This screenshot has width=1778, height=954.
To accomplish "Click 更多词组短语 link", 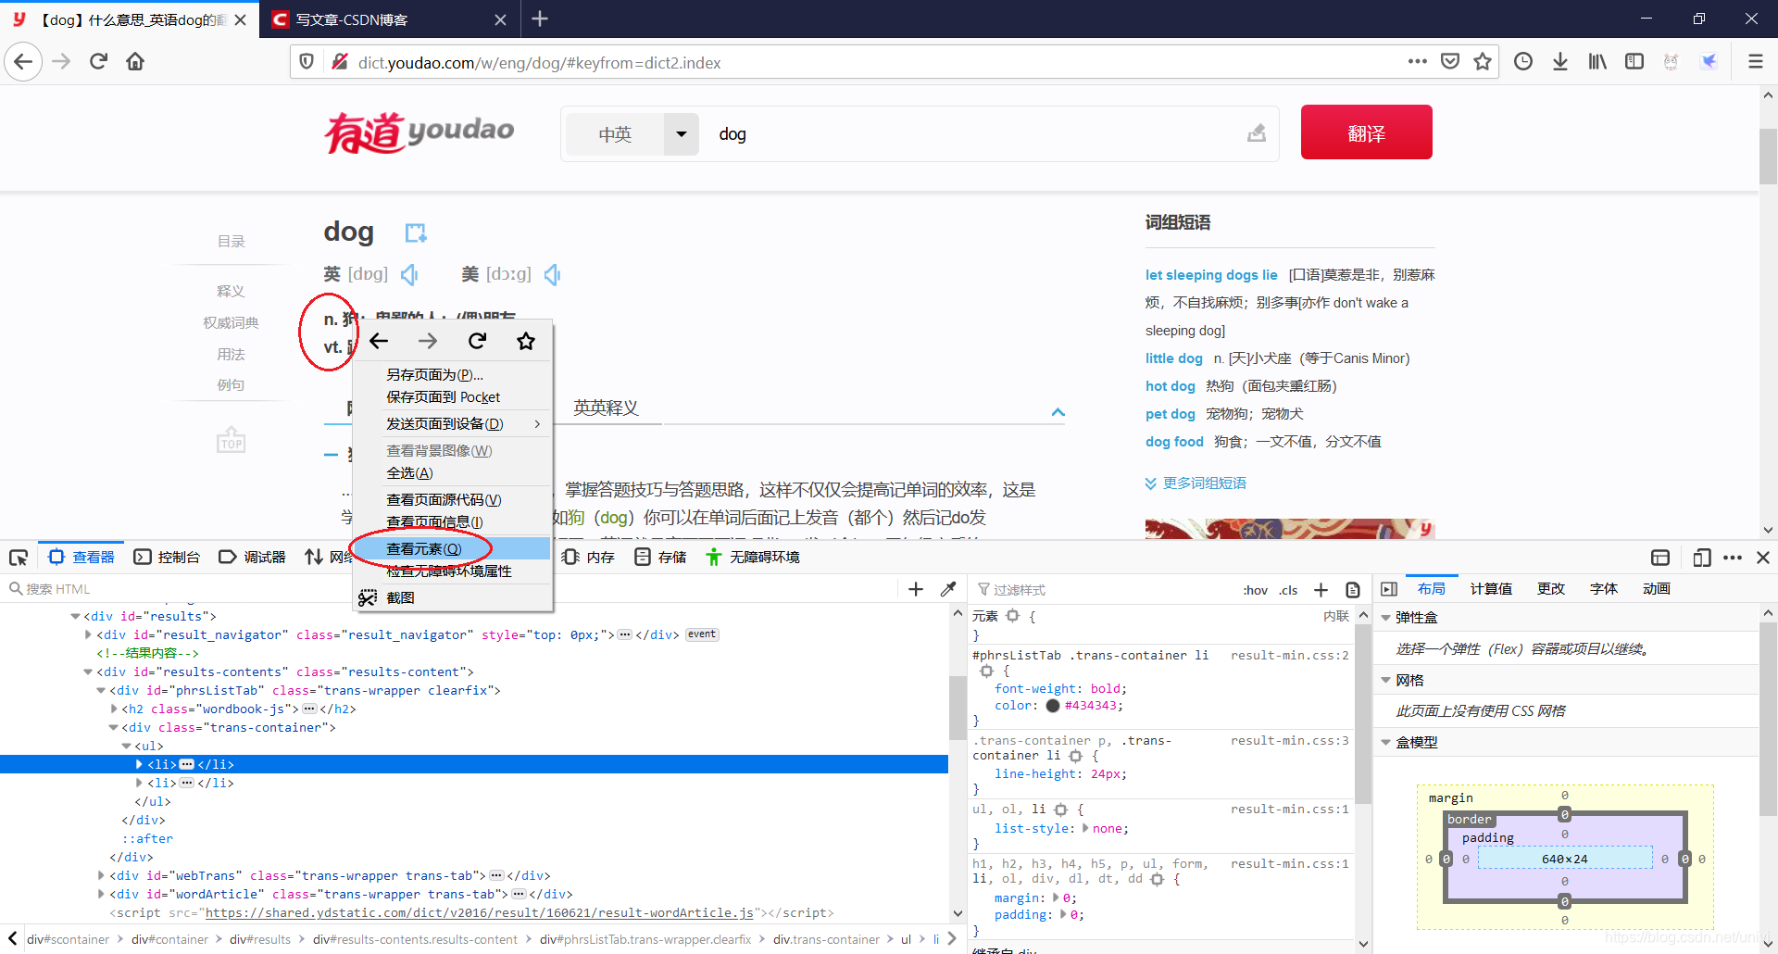I will 1204,483.
